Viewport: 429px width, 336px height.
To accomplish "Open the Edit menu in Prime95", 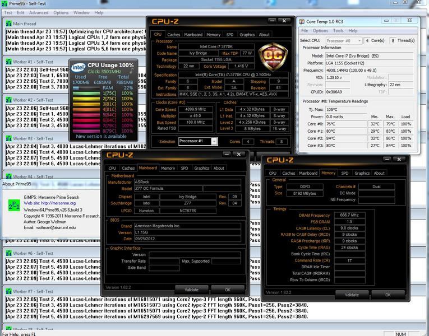I will click(20, 12).
